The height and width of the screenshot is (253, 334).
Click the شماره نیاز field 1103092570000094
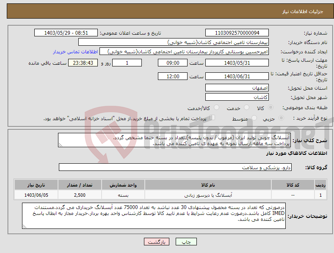click(x=237, y=33)
